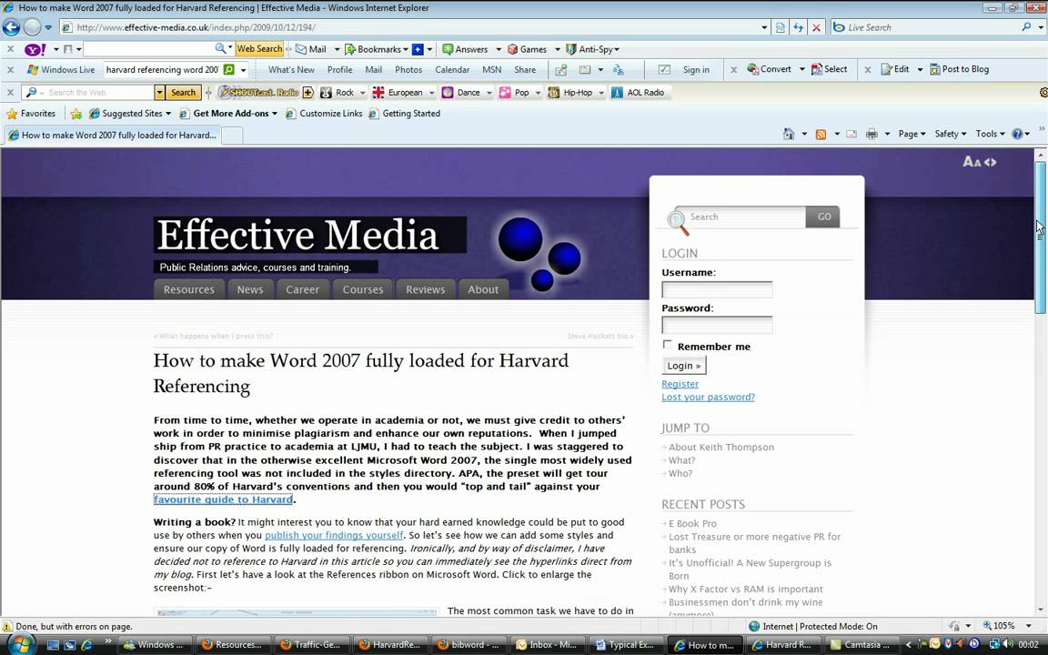Click the font size Aa icon on page

click(x=972, y=162)
